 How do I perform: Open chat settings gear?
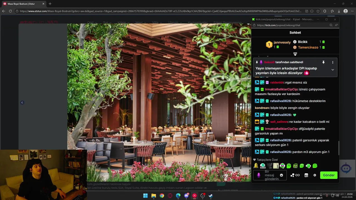click(x=315, y=175)
